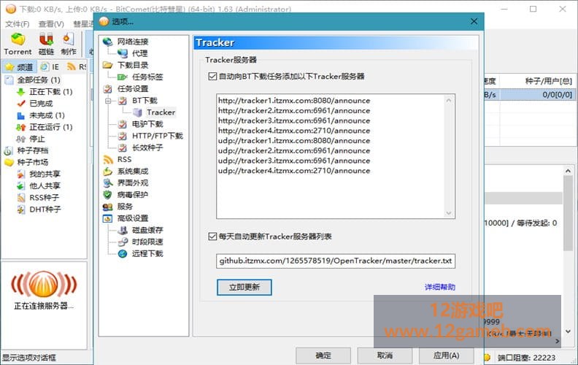This screenshot has width=578, height=365.
Task: Click the 磁链 magnet toolbar icon
Action: 47,39
